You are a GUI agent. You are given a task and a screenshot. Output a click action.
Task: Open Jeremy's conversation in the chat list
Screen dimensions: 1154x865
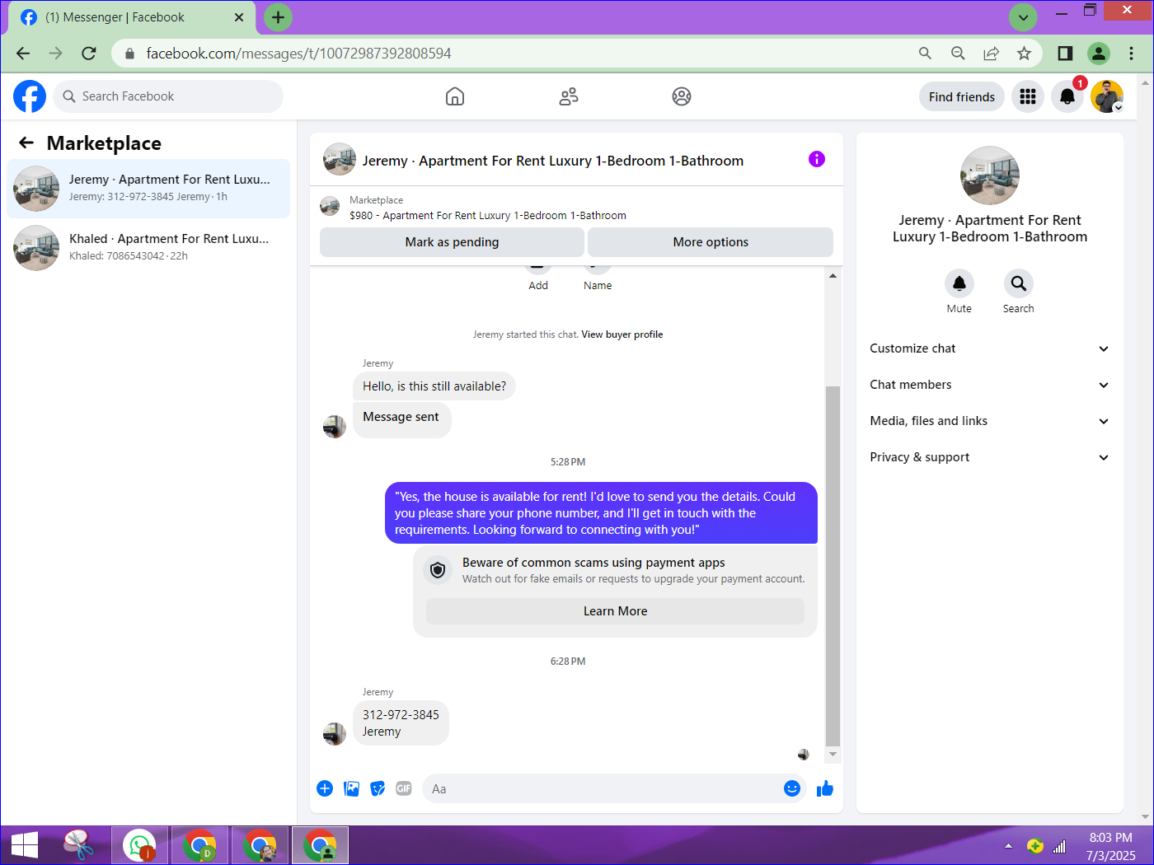tap(148, 189)
